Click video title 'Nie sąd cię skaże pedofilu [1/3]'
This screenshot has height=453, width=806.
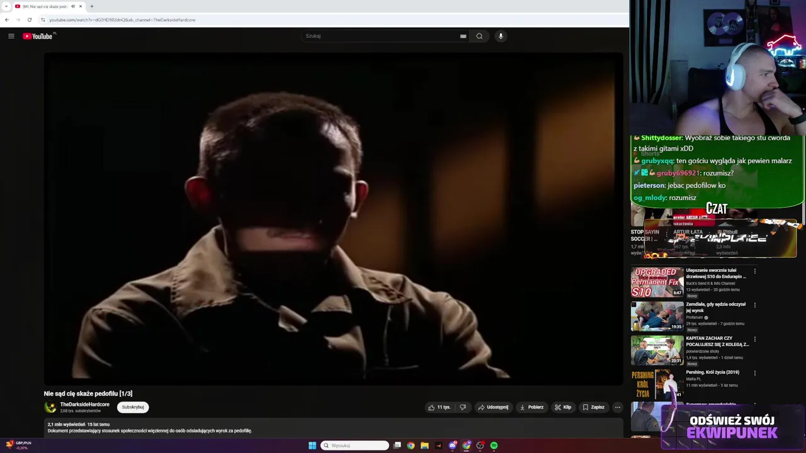[x=88, y=394]
